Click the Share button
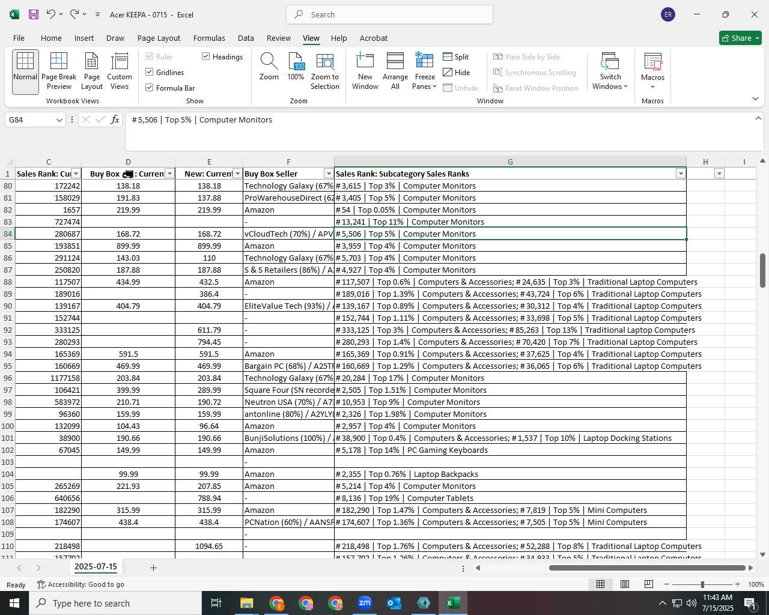The image size is (769, 615). (x=740, y=38)
